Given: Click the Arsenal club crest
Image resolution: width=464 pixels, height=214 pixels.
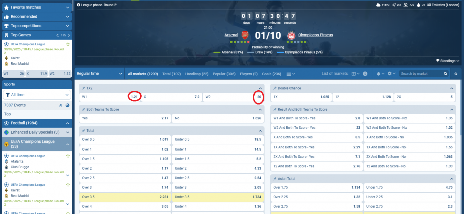Looking at the screenshot, I should click(x=245, y=35).
